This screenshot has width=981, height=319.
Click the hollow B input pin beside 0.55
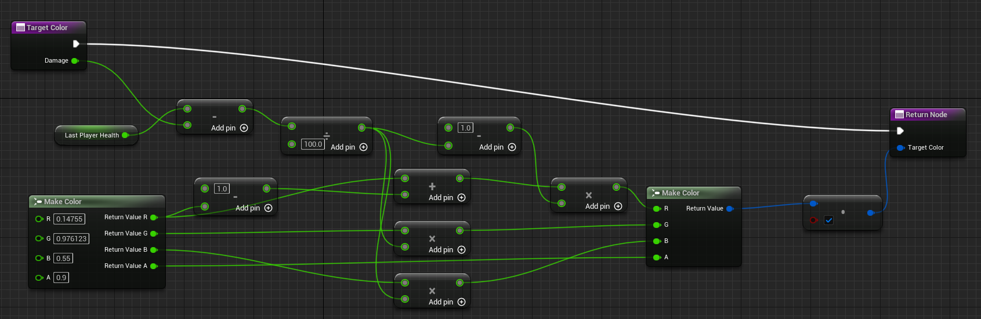click(x=39, y=258)
